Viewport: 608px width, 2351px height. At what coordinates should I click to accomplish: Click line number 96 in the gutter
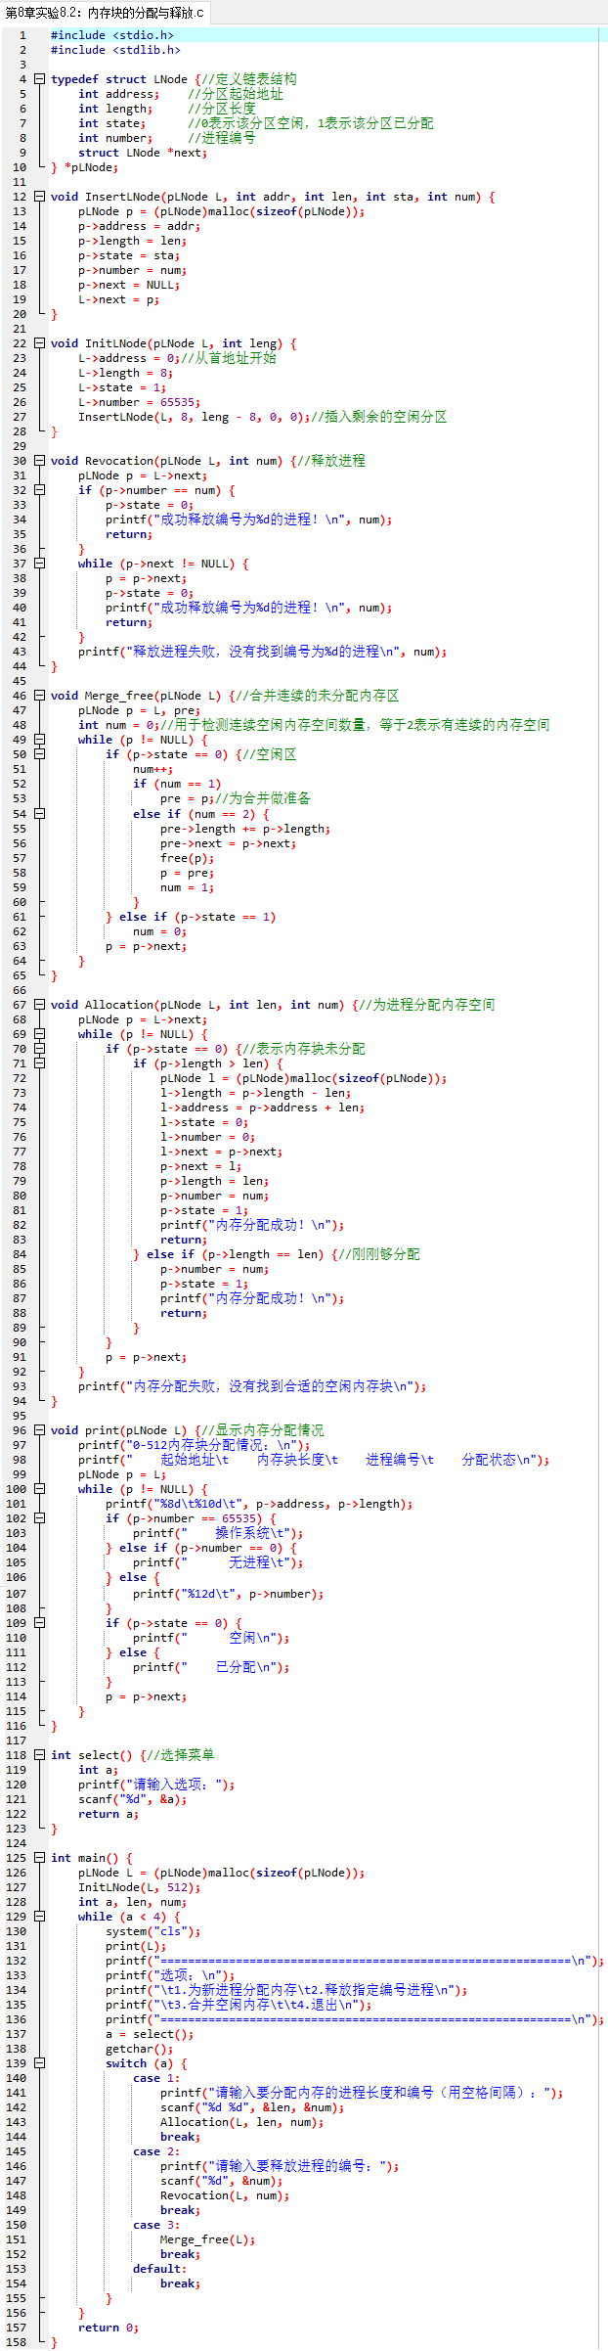tap(20, 1430)
